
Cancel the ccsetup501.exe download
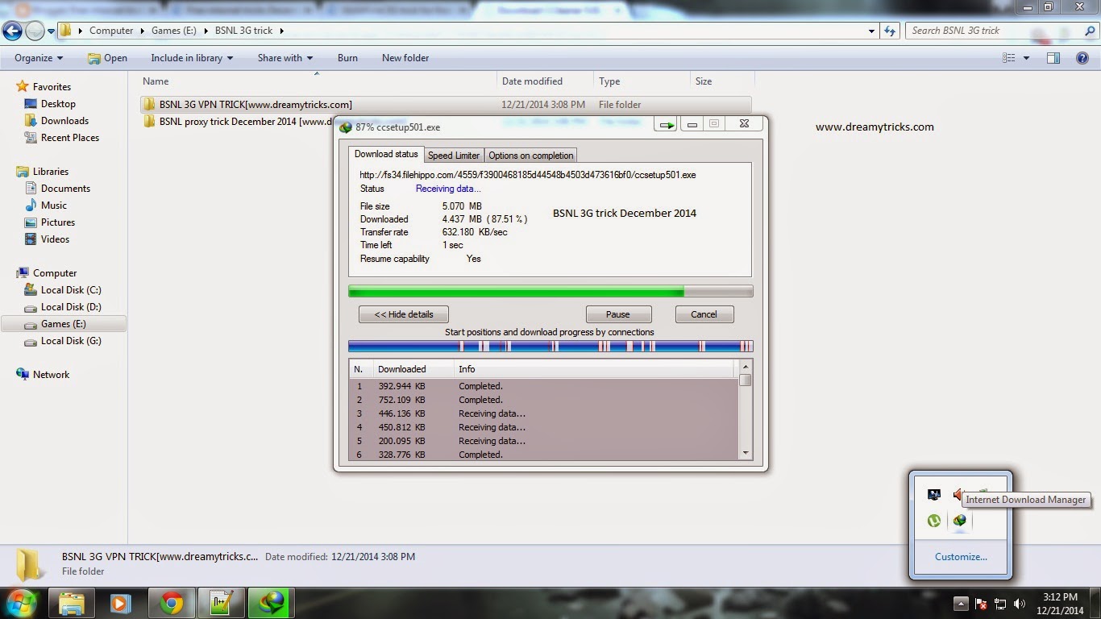click(x=704, y=314)
